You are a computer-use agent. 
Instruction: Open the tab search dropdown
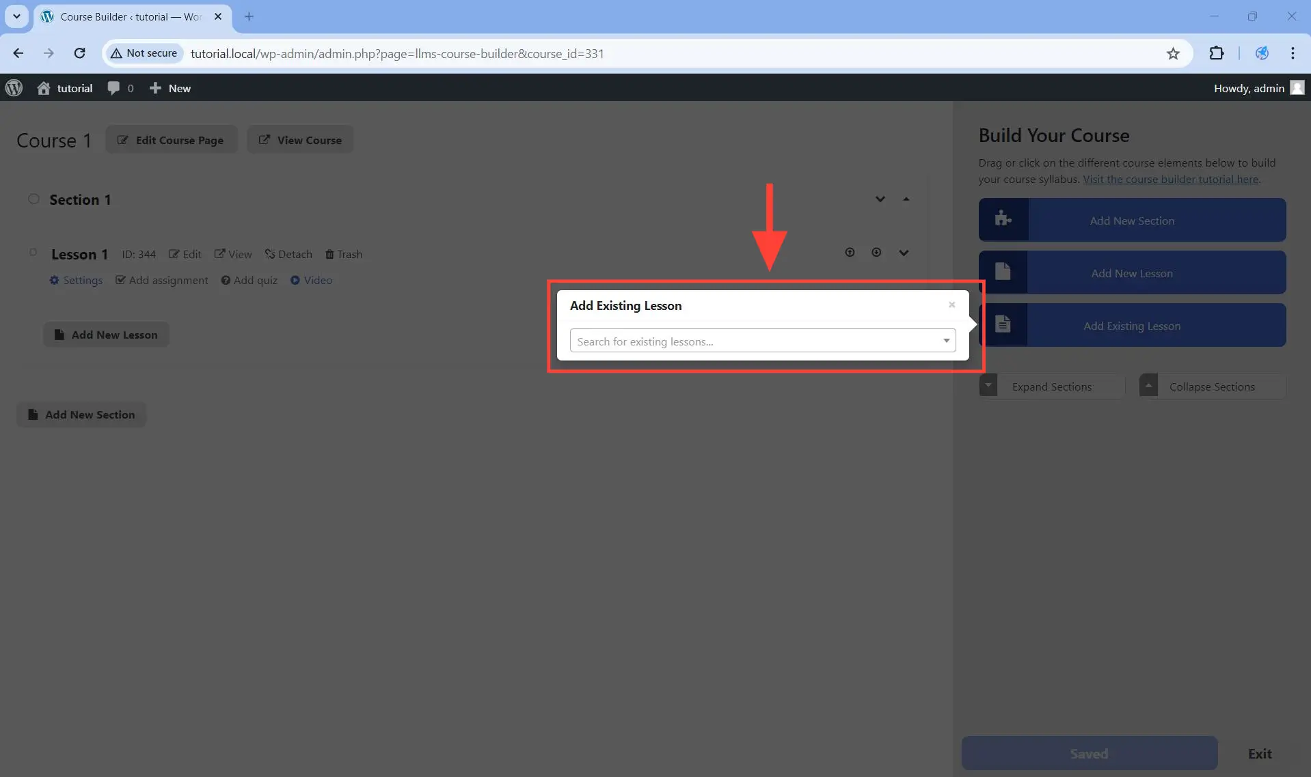click(16, 16)
